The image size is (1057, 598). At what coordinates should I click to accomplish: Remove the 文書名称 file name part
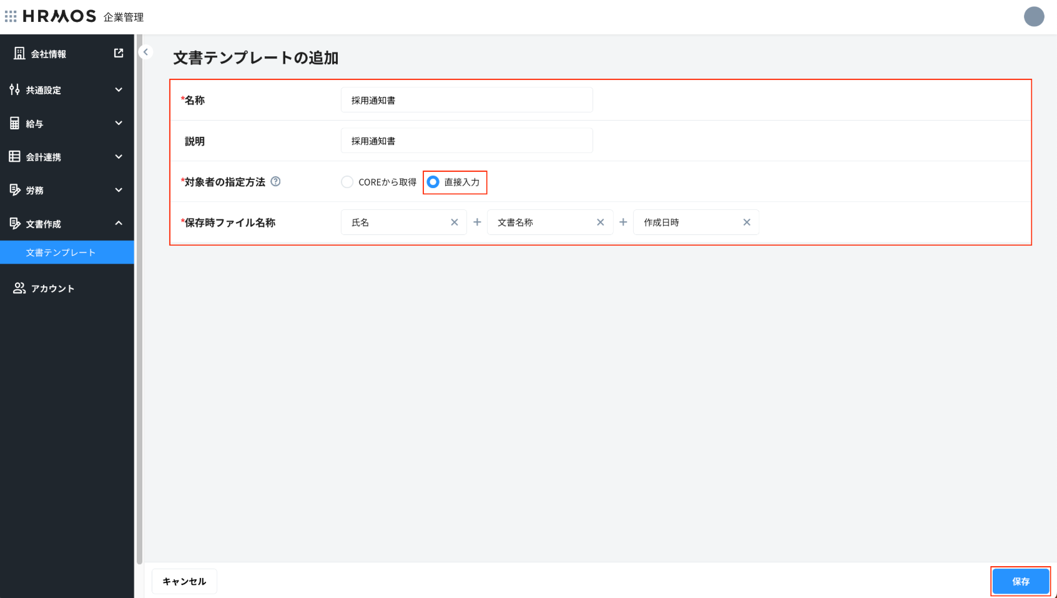pyautogui.click(x=600, y=222)
